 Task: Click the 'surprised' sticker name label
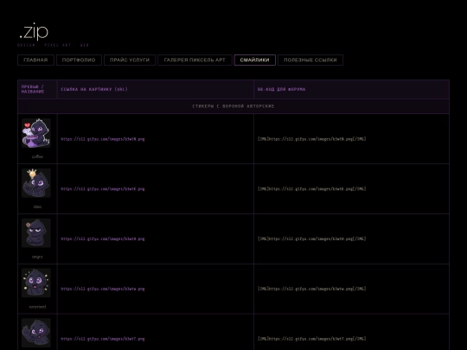tap(37, 307)
